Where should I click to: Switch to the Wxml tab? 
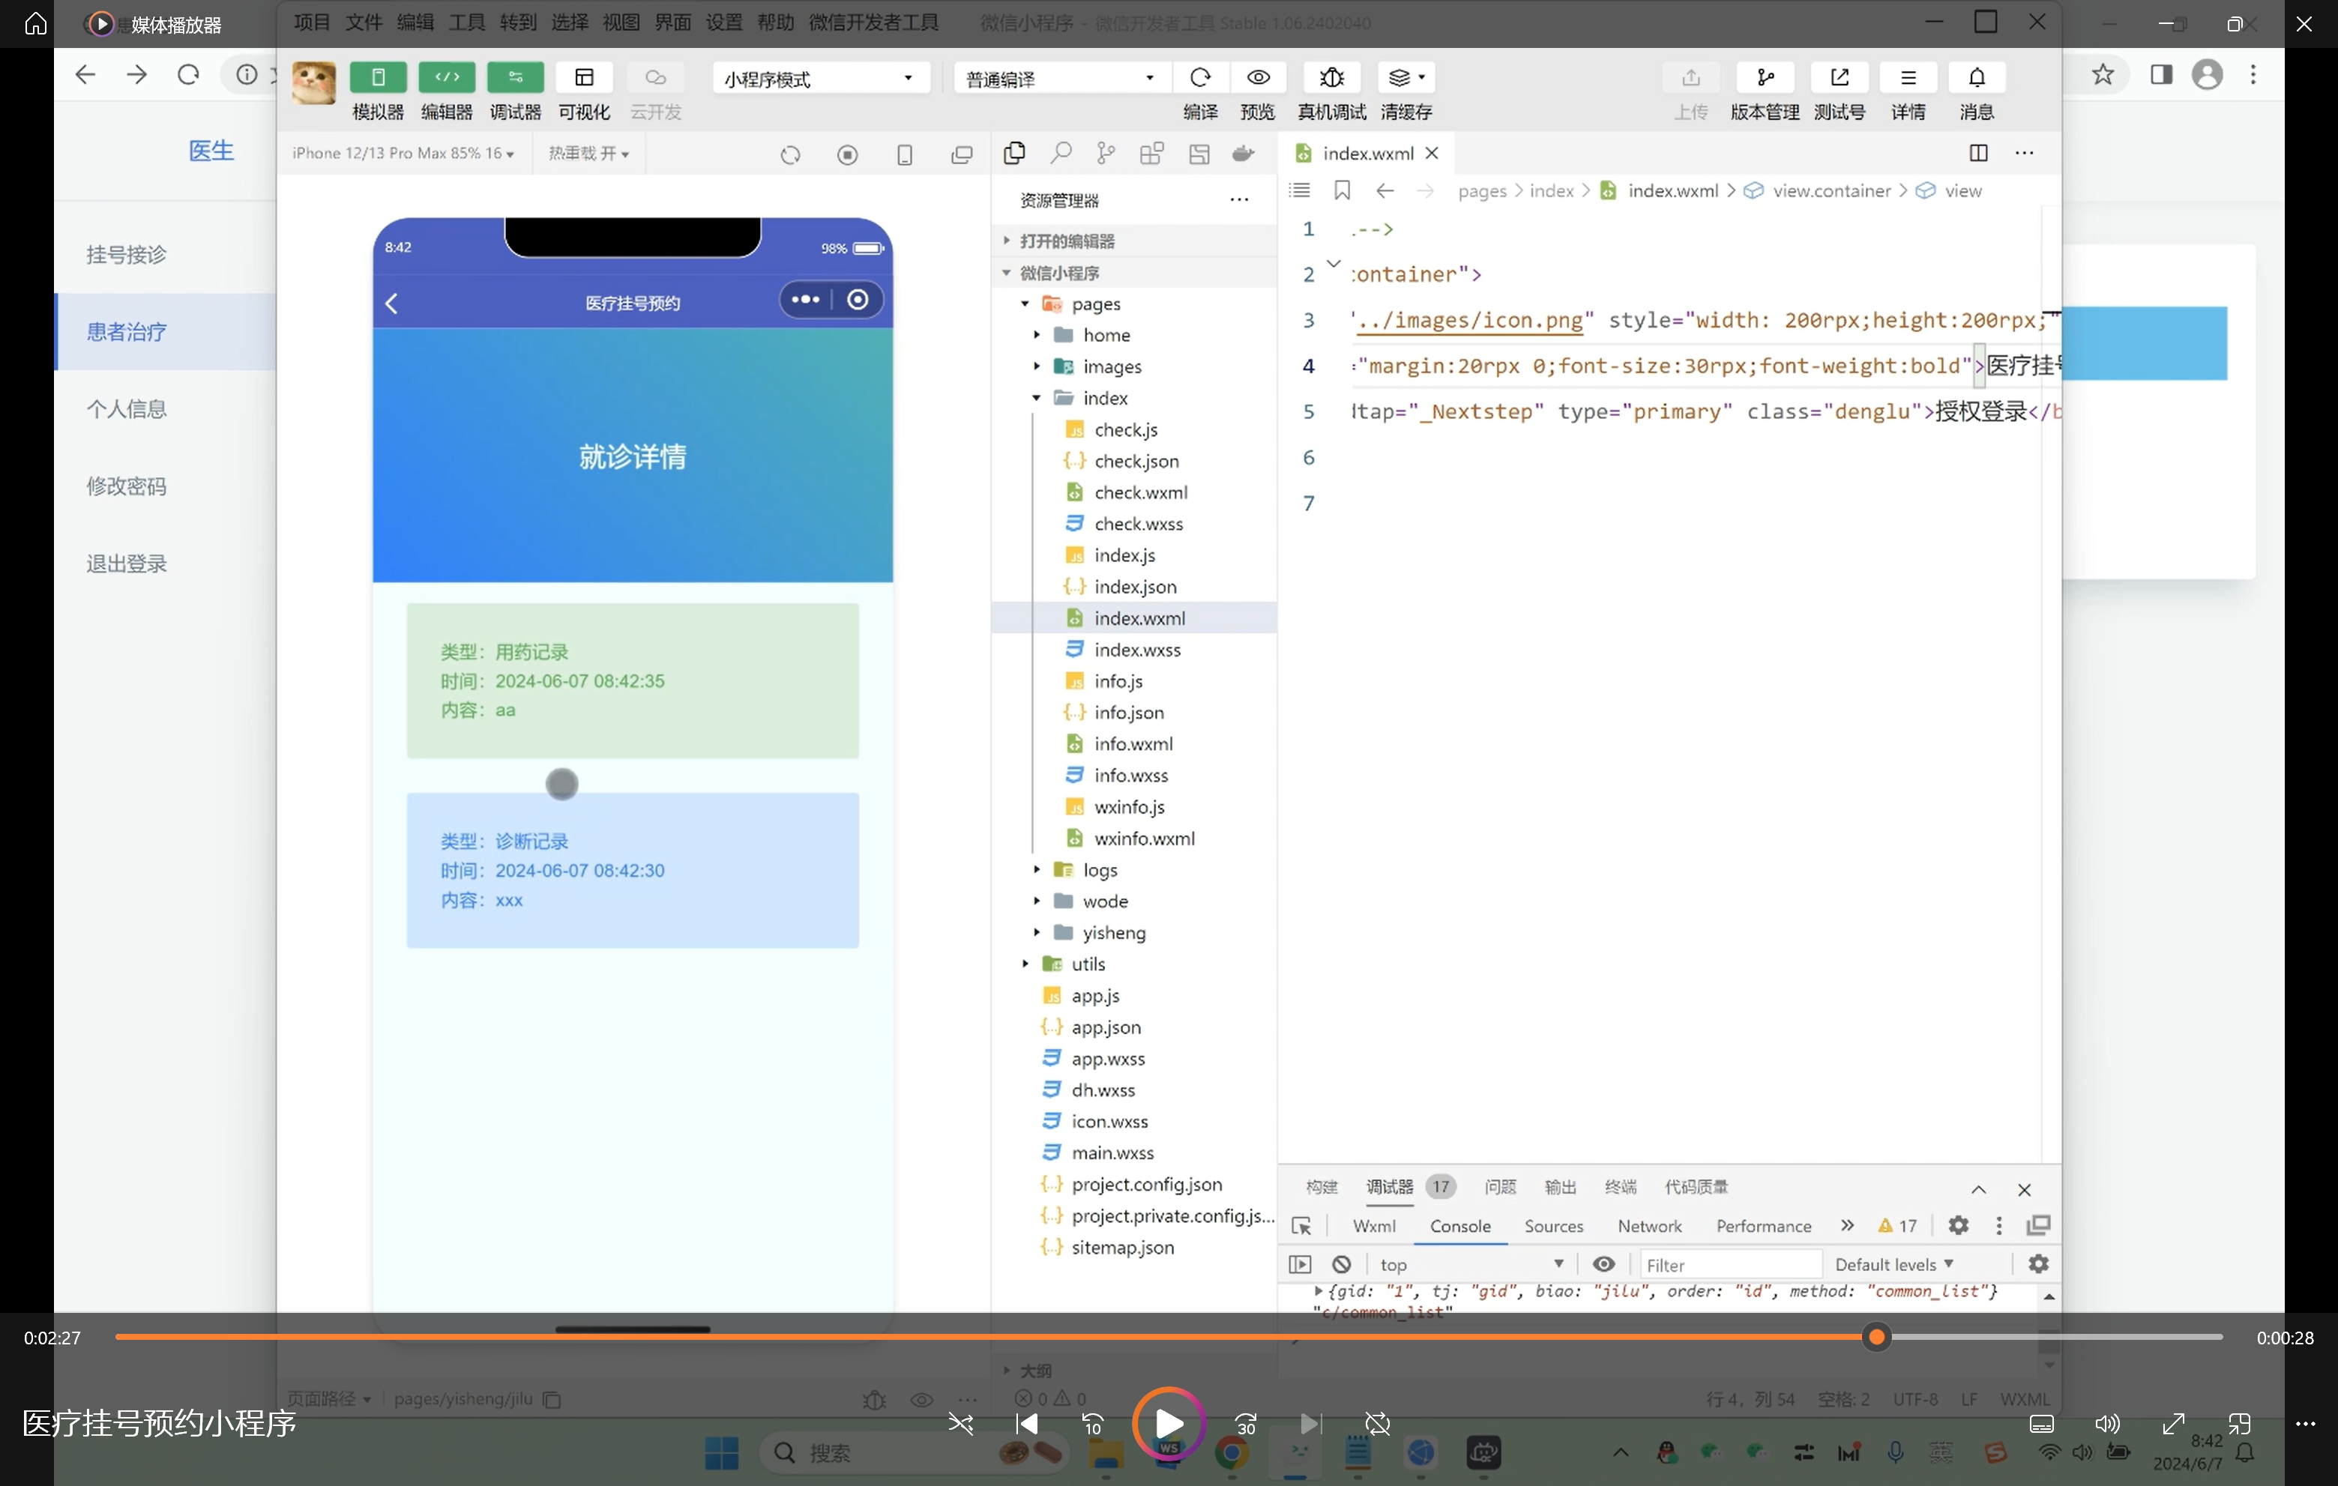tap(1374, 1226)
